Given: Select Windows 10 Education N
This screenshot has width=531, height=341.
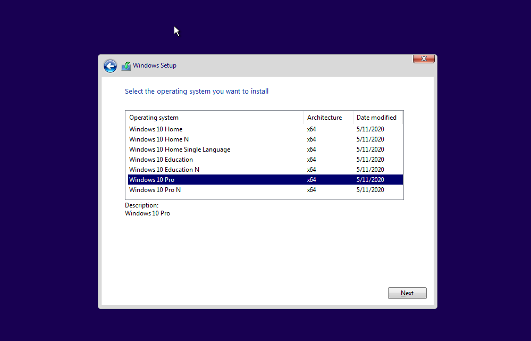Looking at the screenshot, I should click(164, 170).
